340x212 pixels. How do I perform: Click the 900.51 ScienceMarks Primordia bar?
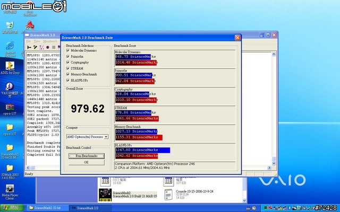pyautogui.click(x=133, y=75)
